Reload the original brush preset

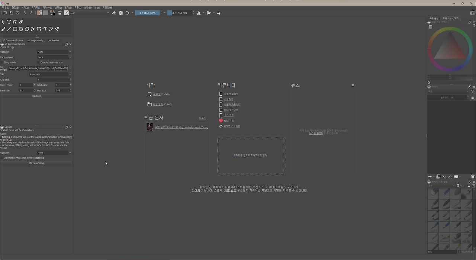point(127,13)
